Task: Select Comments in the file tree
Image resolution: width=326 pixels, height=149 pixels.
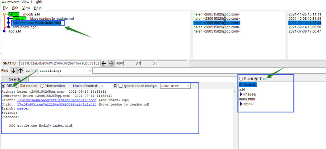Action: click(248, 85)
